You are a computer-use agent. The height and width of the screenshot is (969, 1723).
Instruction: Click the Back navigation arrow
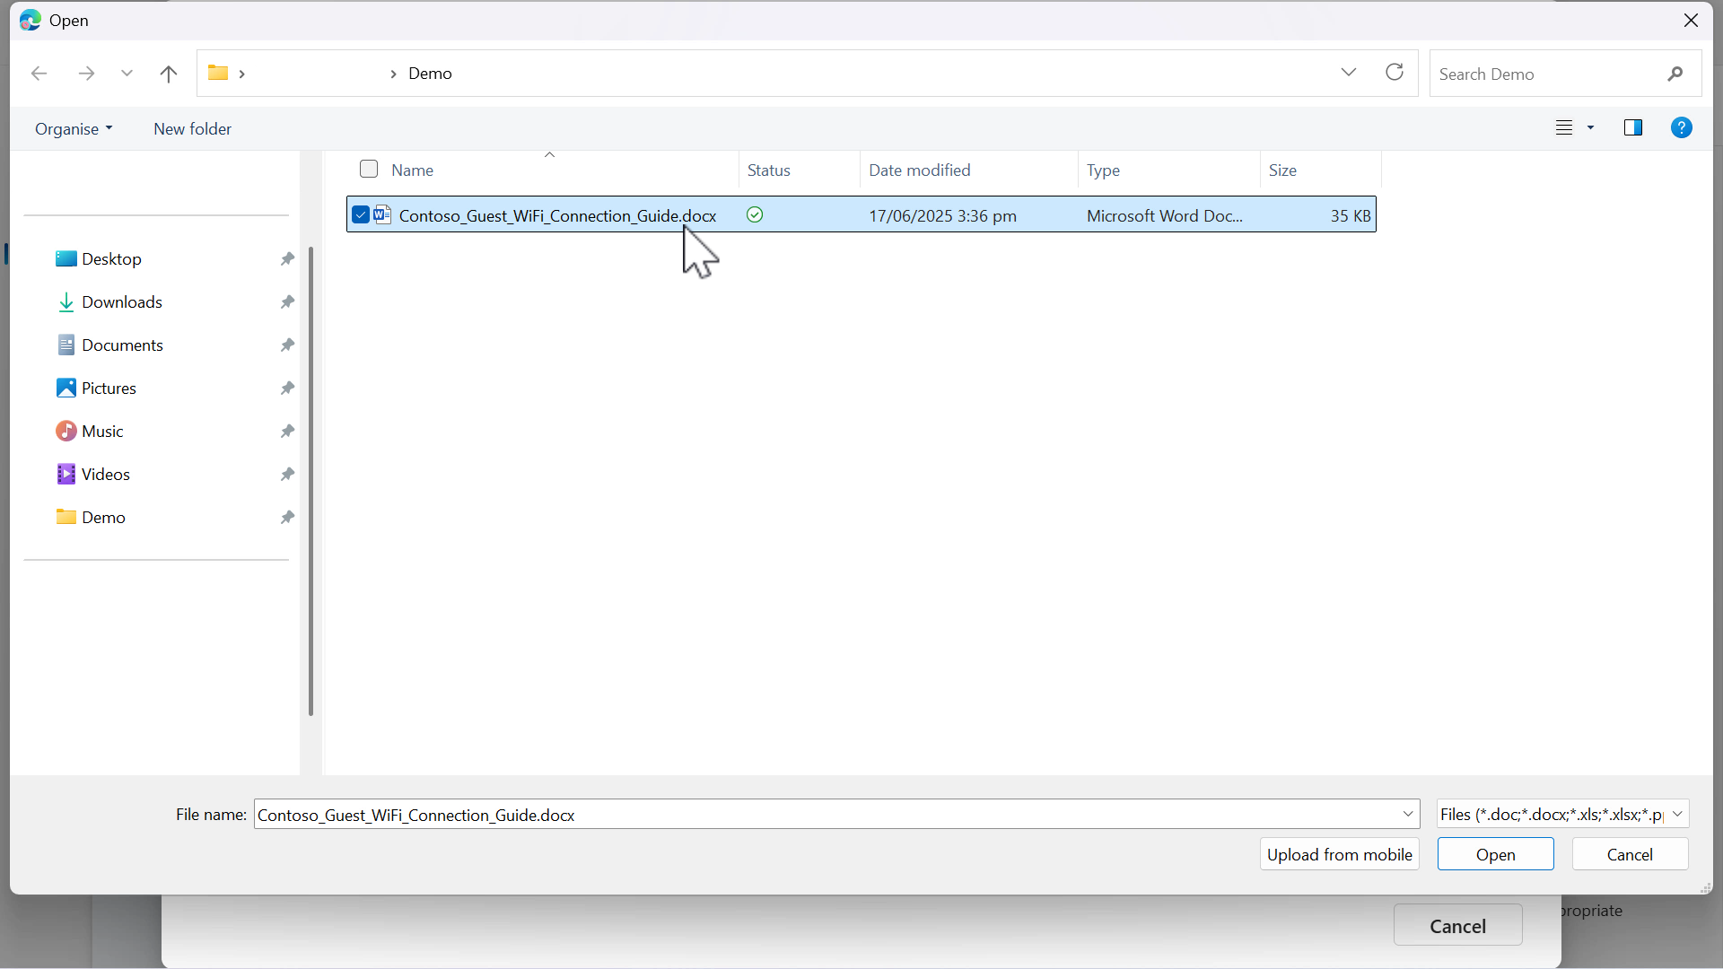click(39, 74)
